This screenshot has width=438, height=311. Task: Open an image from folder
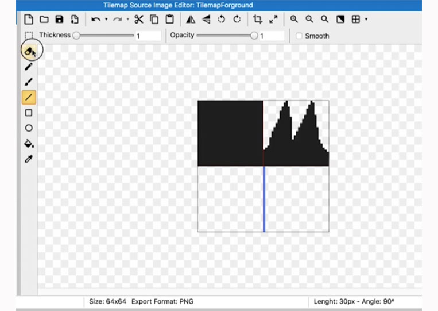click(44, 20)
